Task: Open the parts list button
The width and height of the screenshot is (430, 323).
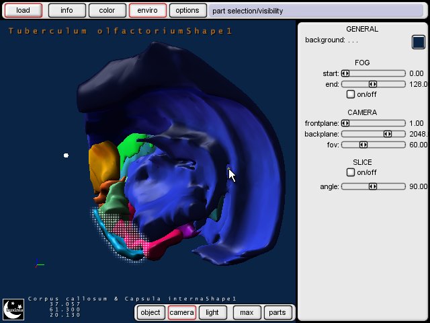Action: click(277, 312)
